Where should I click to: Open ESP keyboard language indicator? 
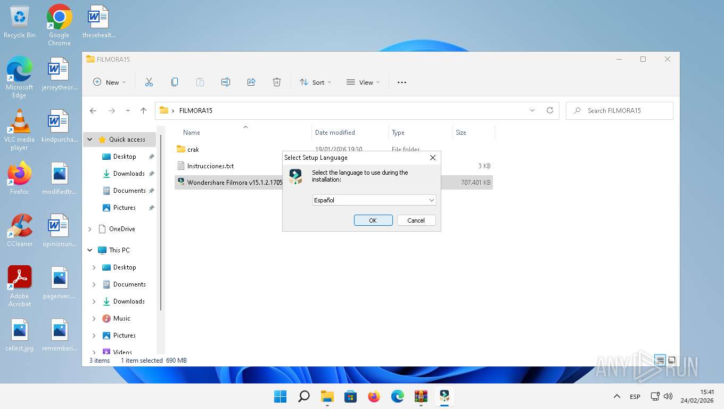point(635,397)
